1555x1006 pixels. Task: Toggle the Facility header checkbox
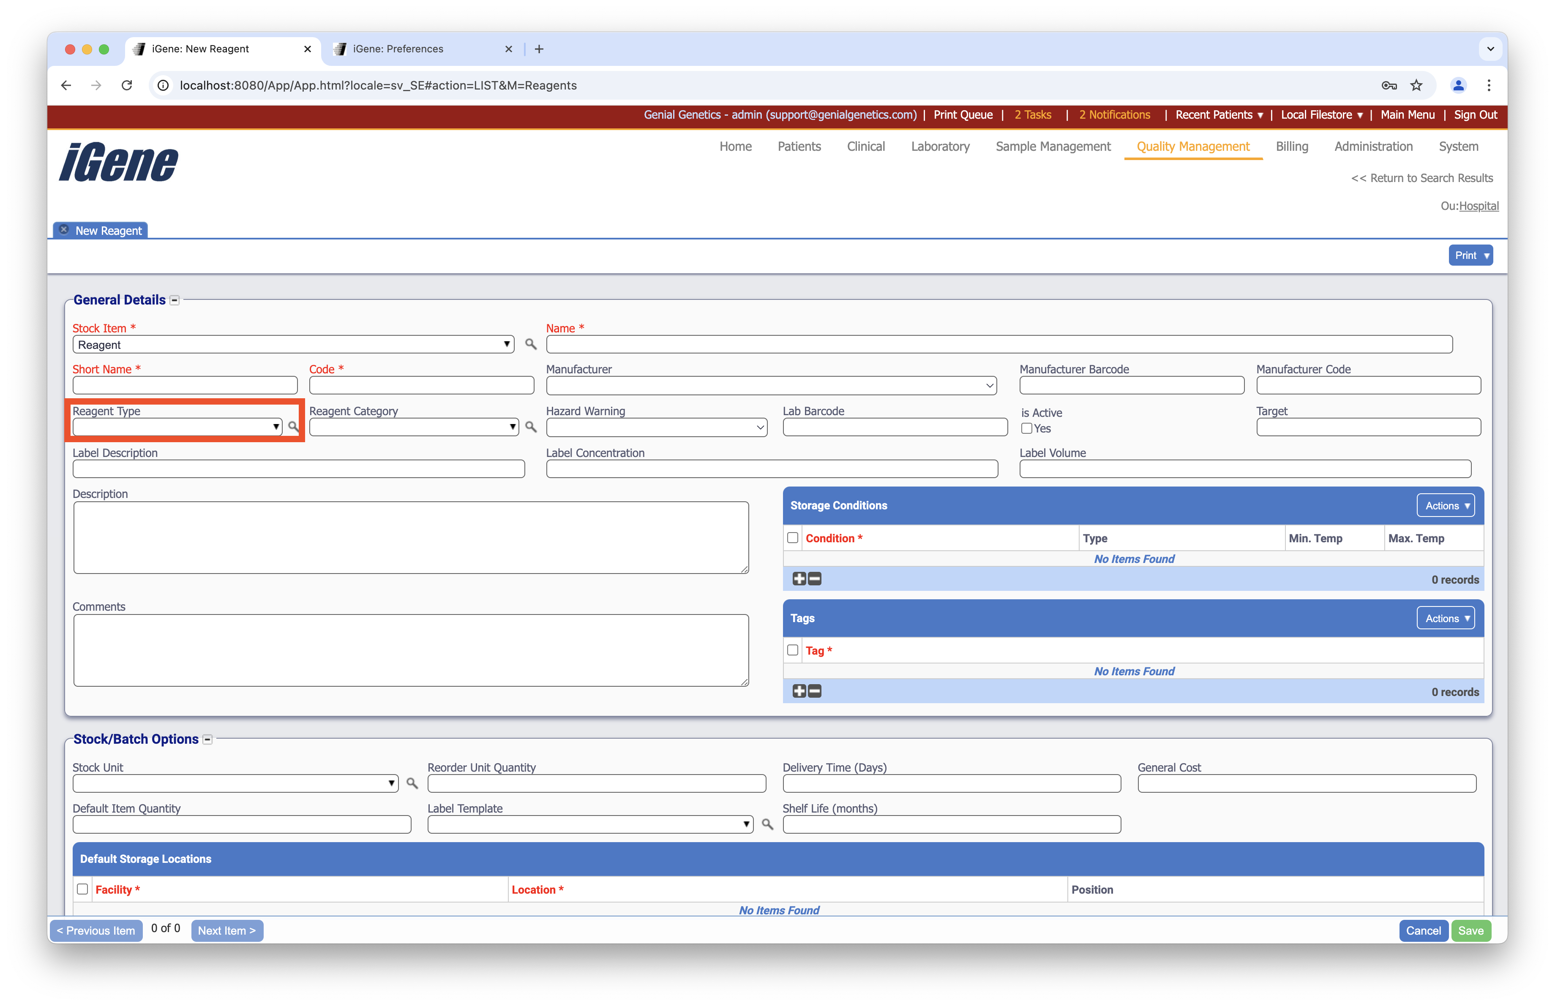pos(82,889)
